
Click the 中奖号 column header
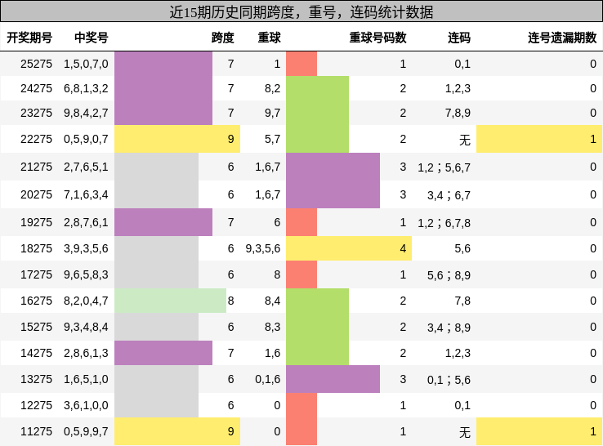pyautogui.click(x=92, y=38)
